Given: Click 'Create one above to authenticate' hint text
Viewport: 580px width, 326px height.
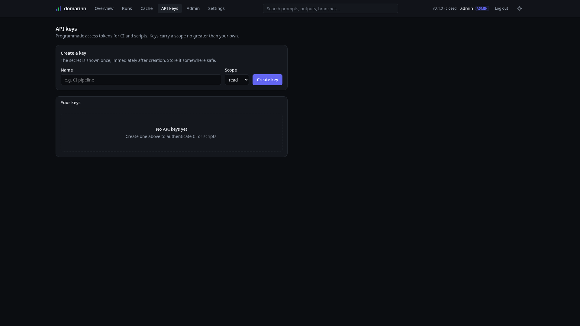Looking at the screenshot, I should coord(172,136).
